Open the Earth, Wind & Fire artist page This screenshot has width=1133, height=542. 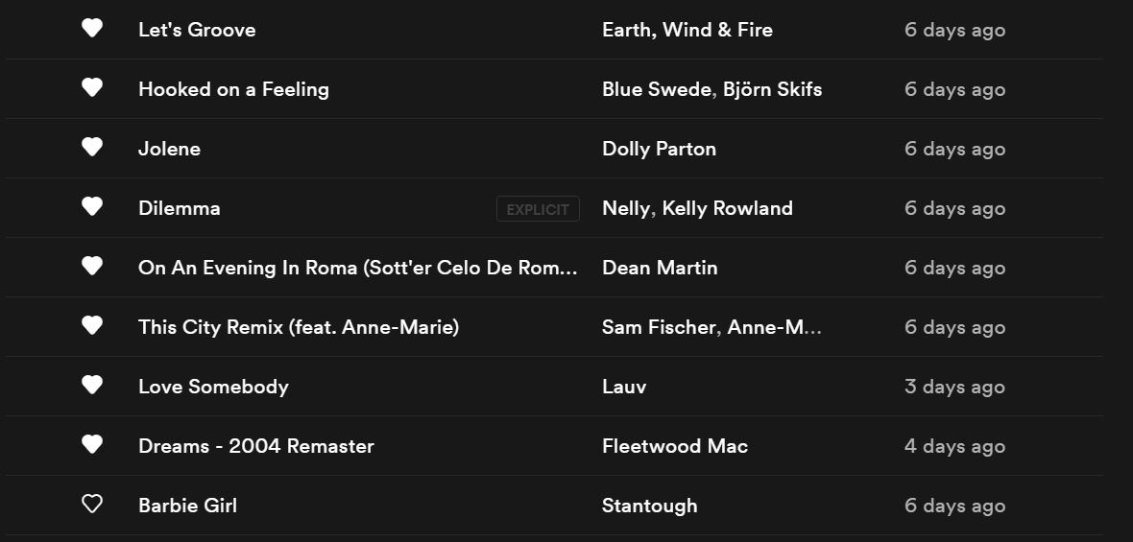[687, 30]
